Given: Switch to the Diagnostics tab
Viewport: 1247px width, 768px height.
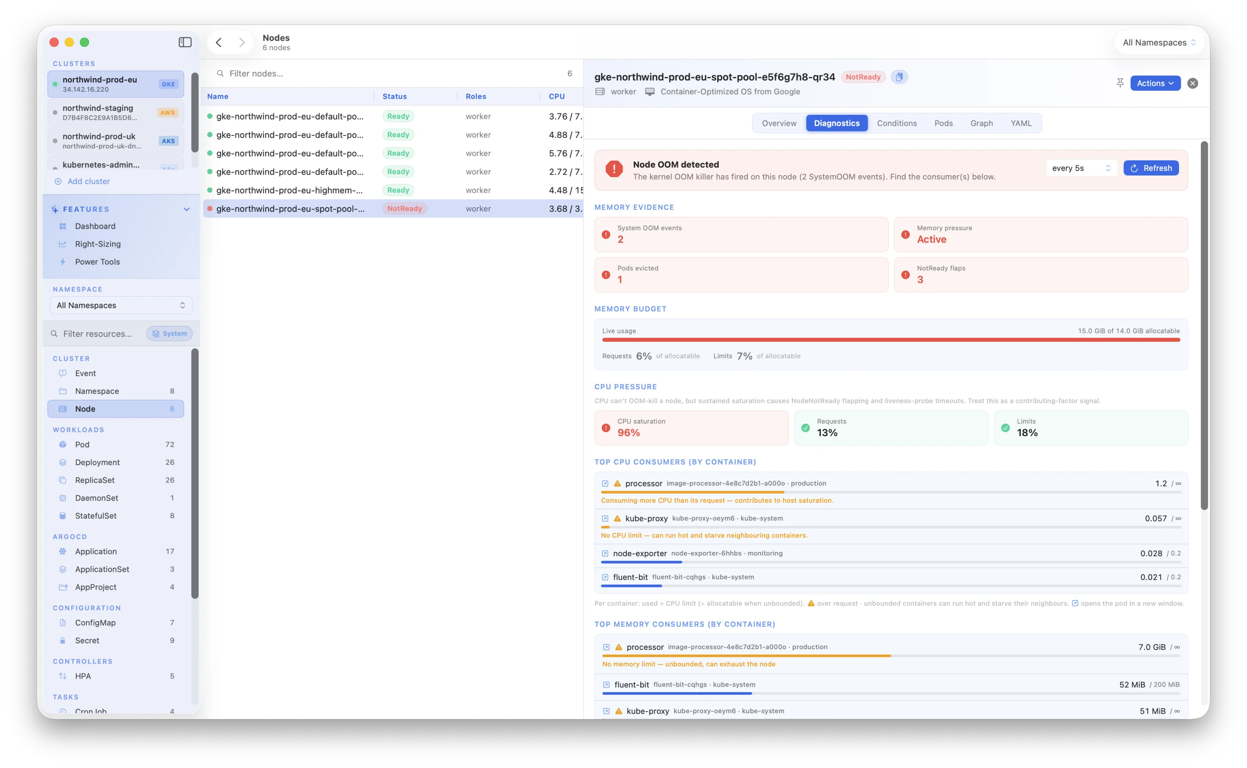Looking at the screenshot, I should pyautogui.click(x=836, y=124).
